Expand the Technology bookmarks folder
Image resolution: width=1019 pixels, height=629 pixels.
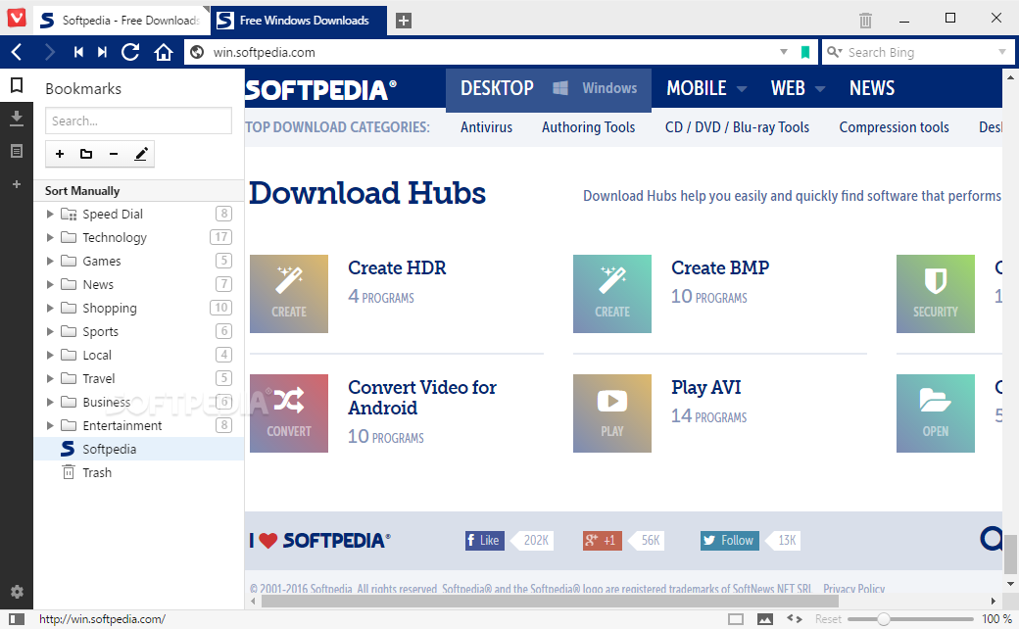(50, 237)
